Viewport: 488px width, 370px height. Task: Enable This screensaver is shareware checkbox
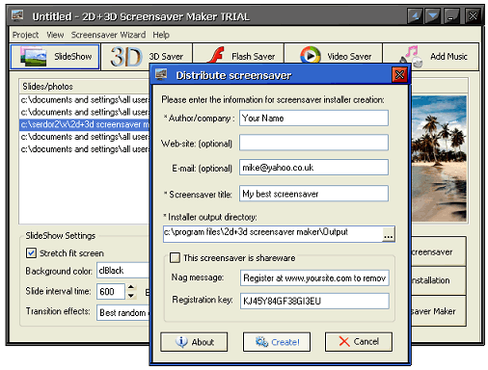[175, 257]
